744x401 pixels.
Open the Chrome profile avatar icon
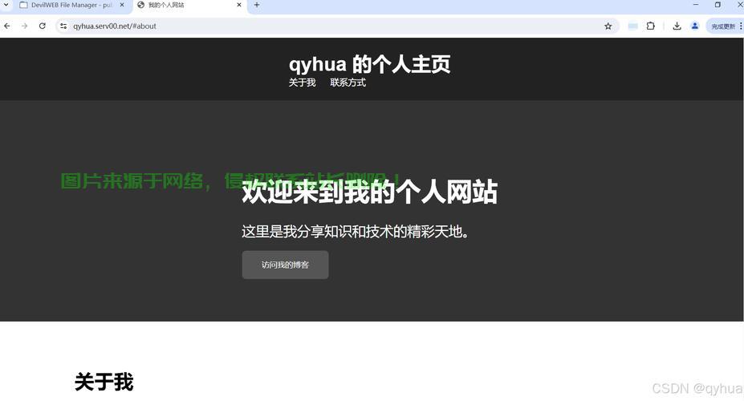(x=695, y=26)
